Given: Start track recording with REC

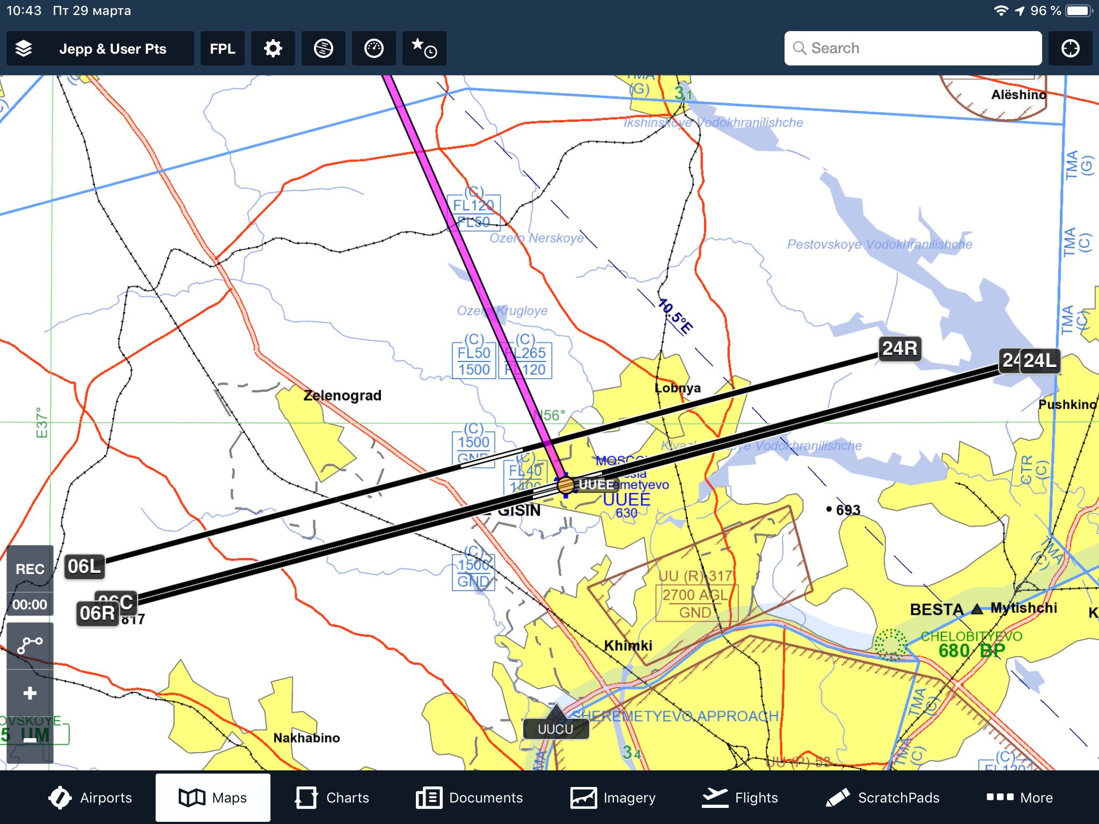Looking at the screenshot, I should point(30,569).
